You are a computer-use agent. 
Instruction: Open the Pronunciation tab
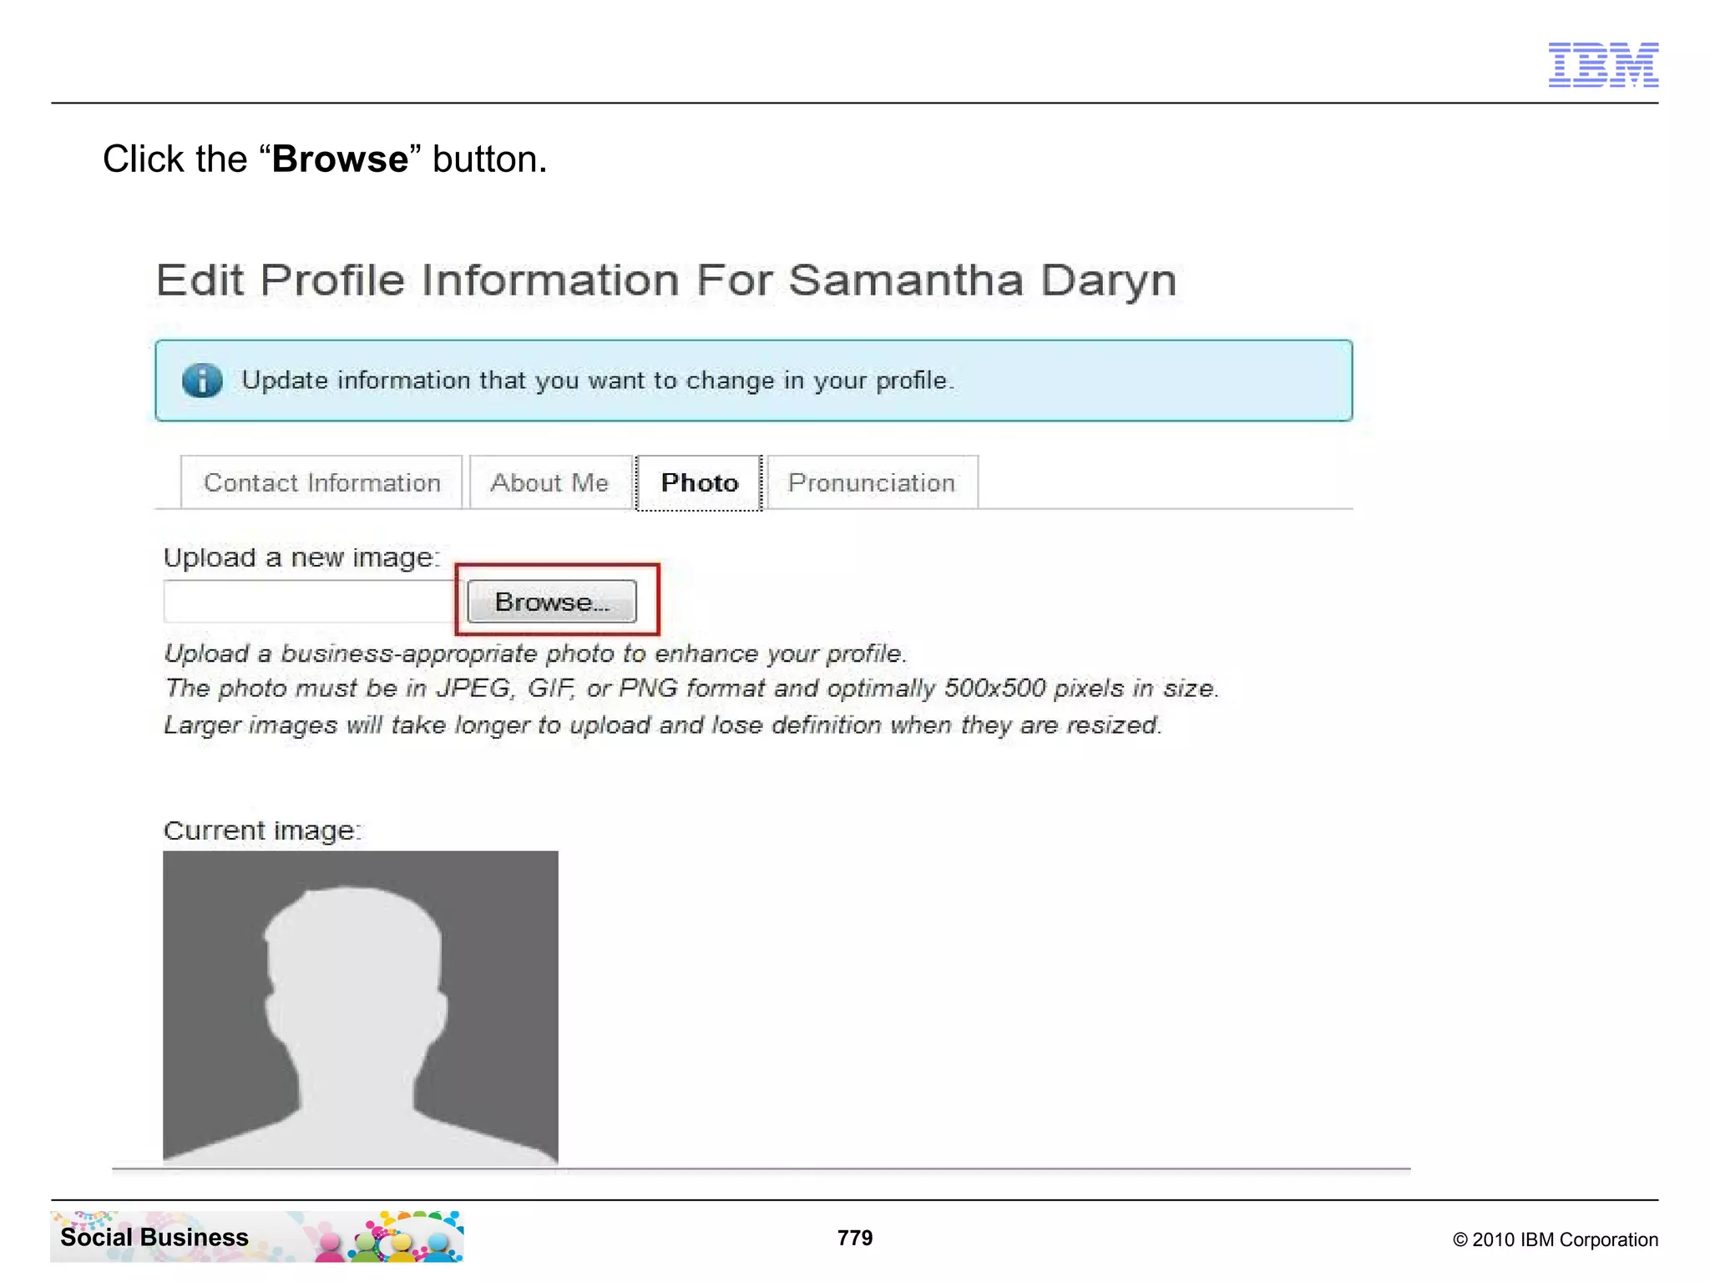(x=871, y=482)
